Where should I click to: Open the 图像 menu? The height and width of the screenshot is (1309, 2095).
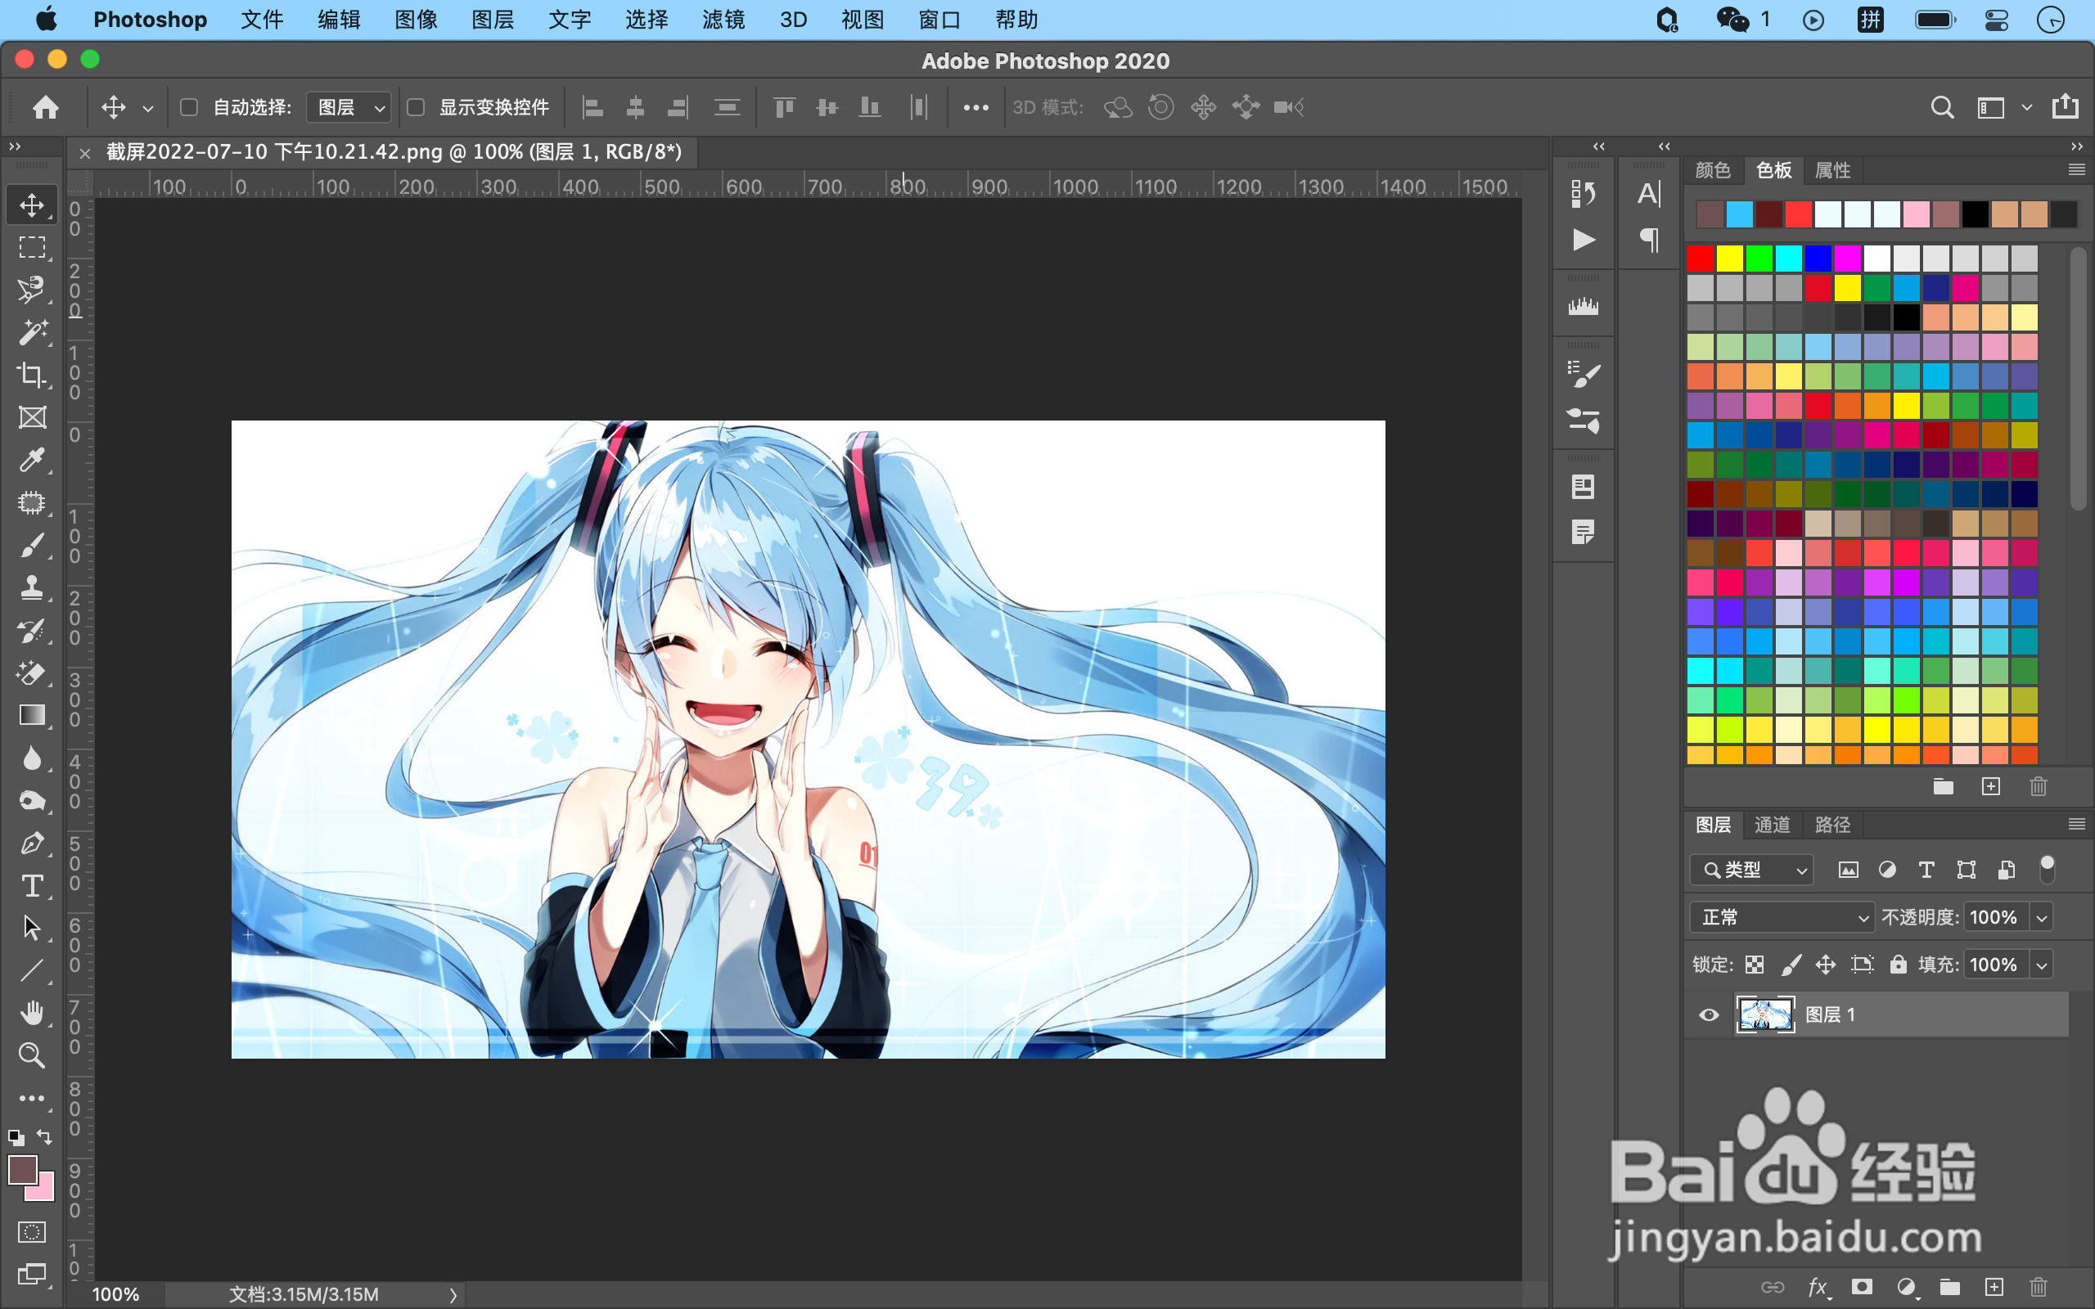416,20
